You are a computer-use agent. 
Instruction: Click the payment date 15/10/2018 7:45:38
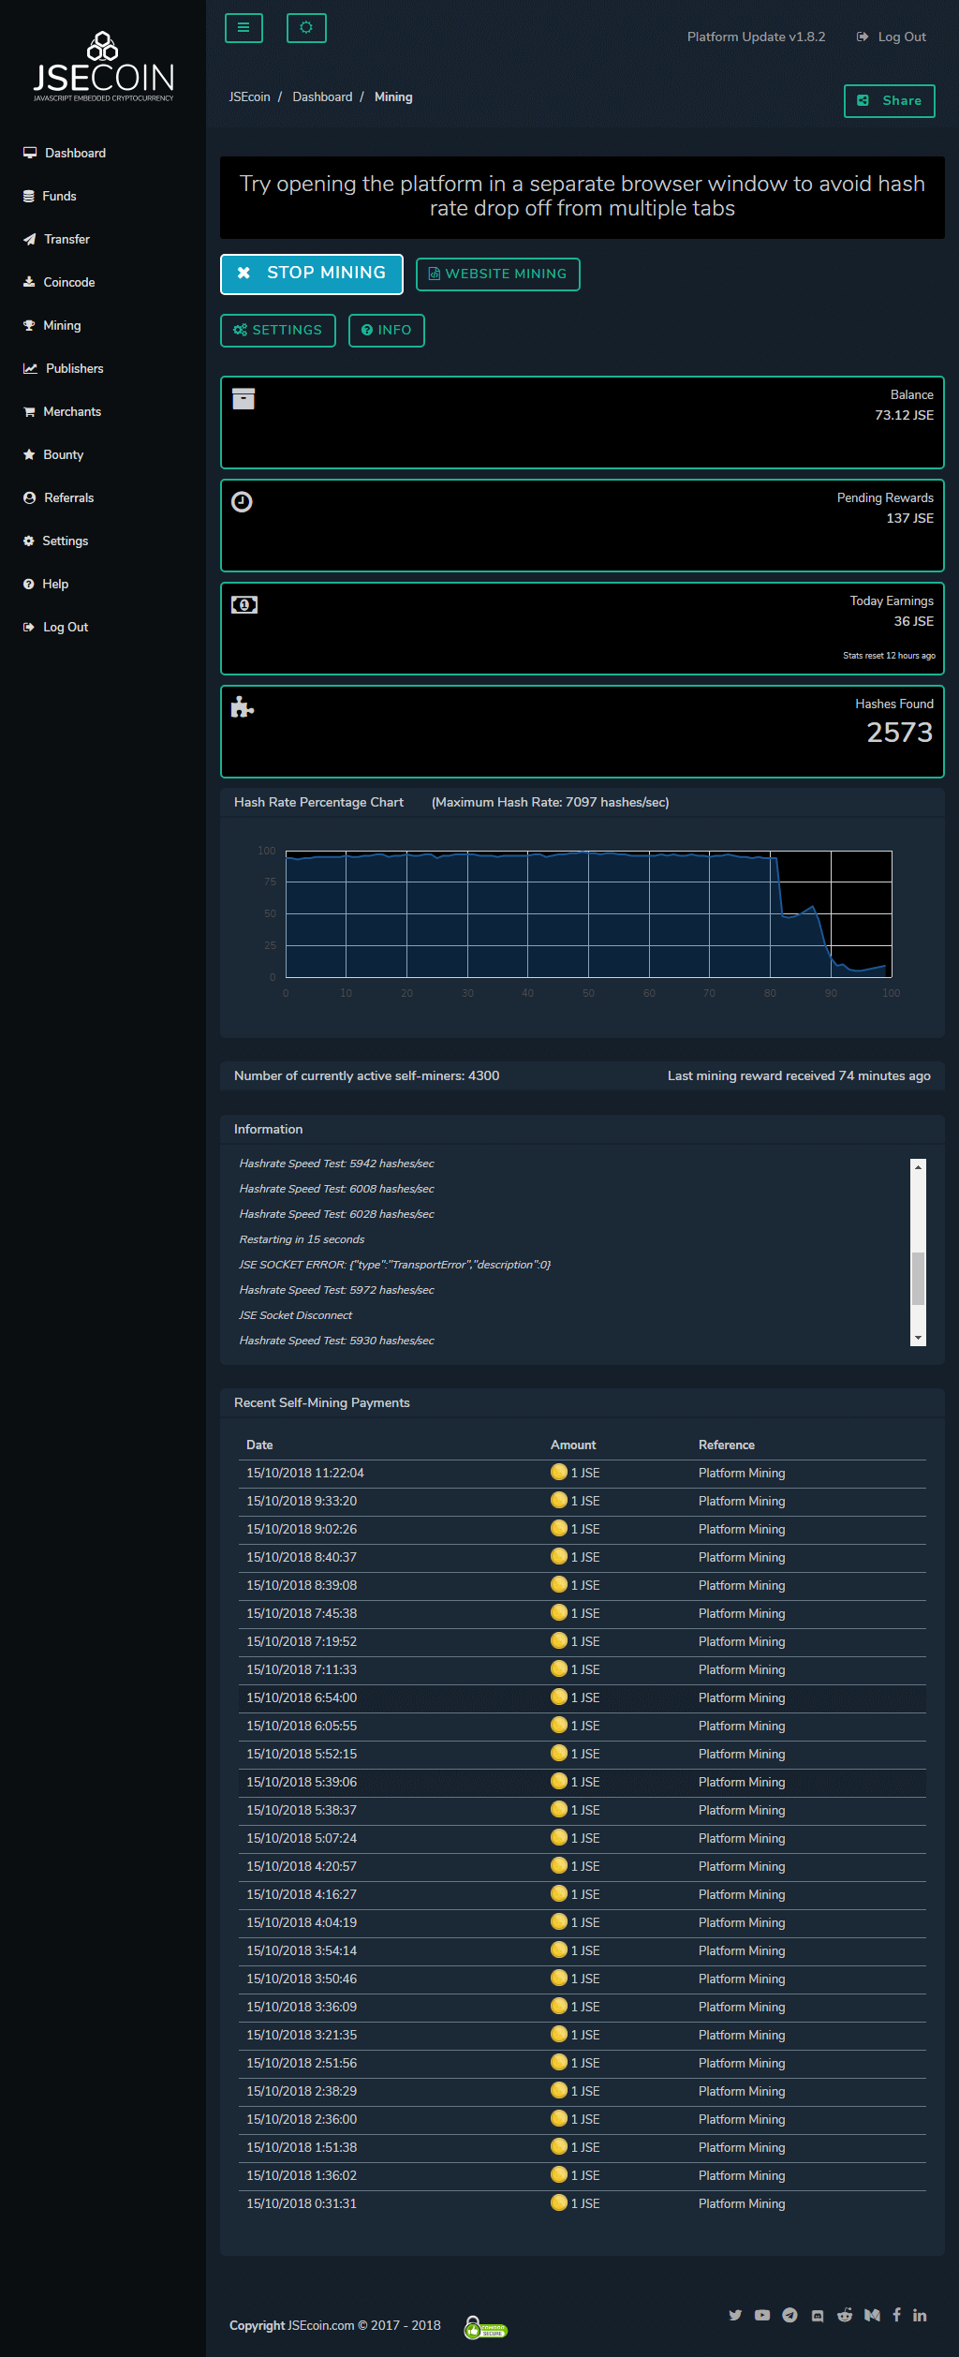(302, 1613)
